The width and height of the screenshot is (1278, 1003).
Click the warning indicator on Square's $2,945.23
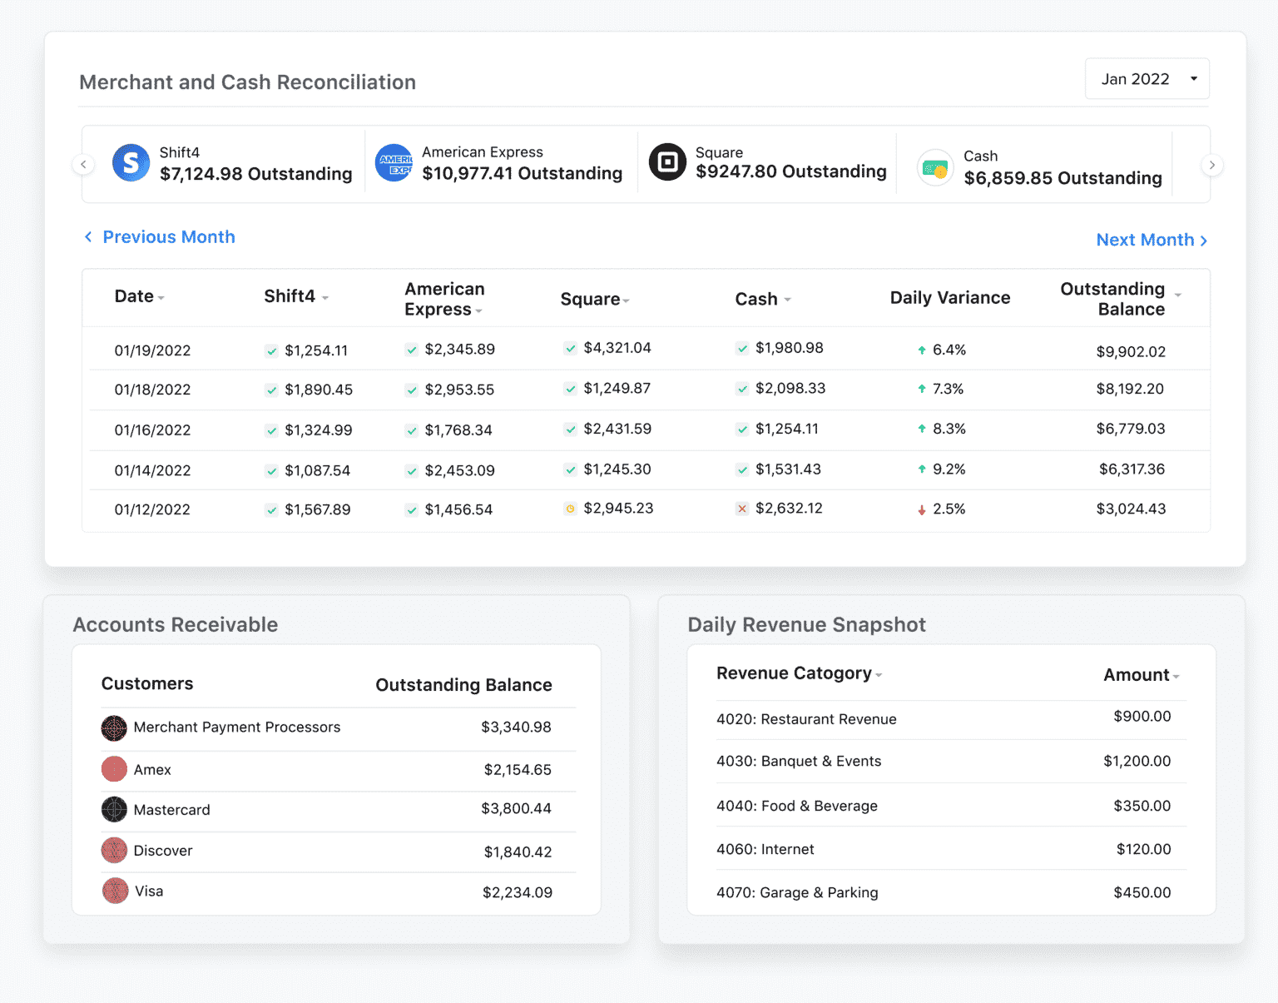(570, 508)
